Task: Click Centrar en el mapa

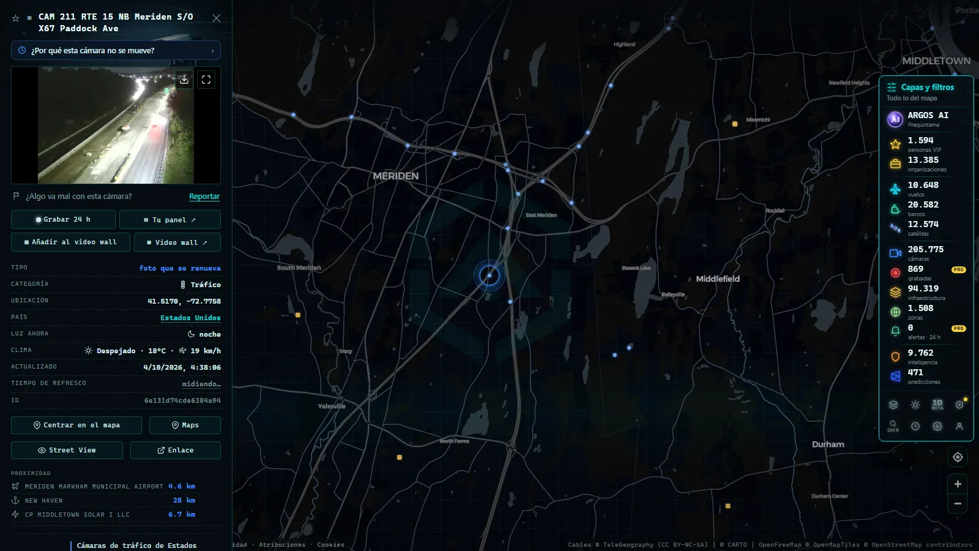Action: click(x=76, y=425)
